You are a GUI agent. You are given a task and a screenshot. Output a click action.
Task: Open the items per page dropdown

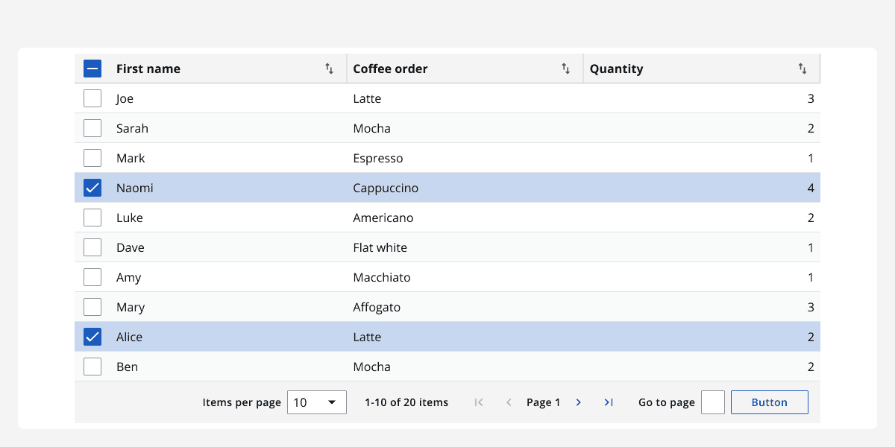[316, 402]
